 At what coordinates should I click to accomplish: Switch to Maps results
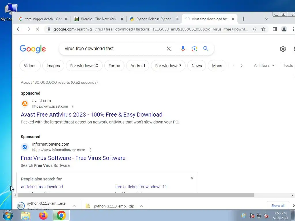coord(217,66)
